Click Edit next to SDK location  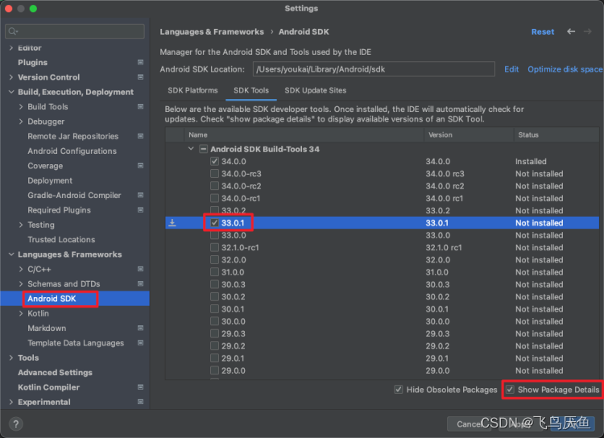(511, 69)
